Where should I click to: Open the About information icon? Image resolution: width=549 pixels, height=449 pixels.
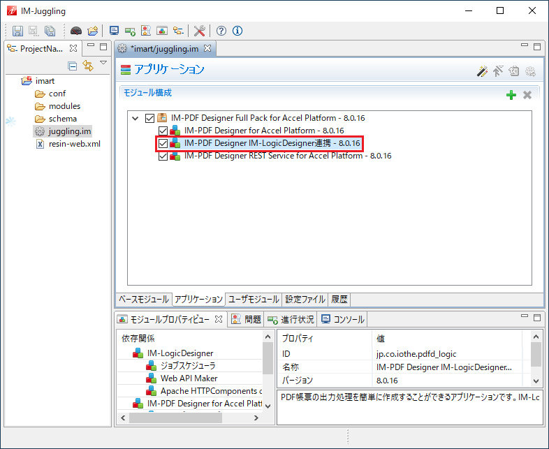click(237, 31)
